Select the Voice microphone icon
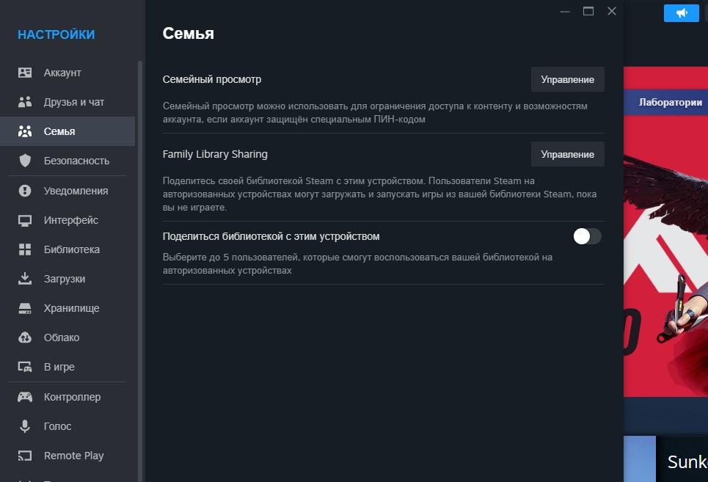 pos(25,426)
